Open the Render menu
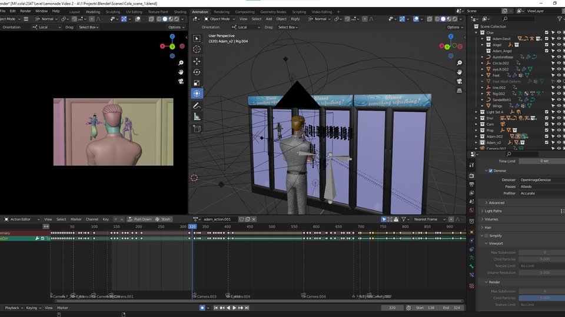This screenshot has height=317, width=565. point(25,11)
